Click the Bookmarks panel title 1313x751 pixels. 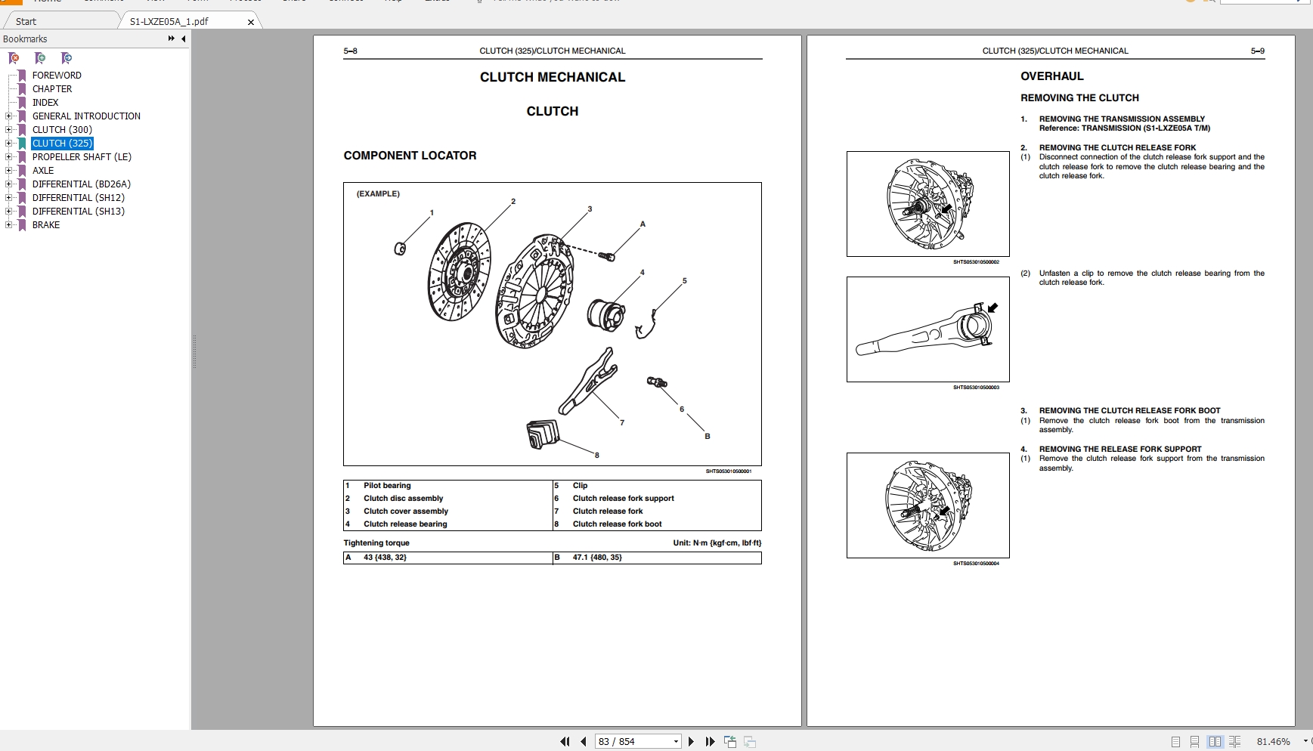coord(25,39)
